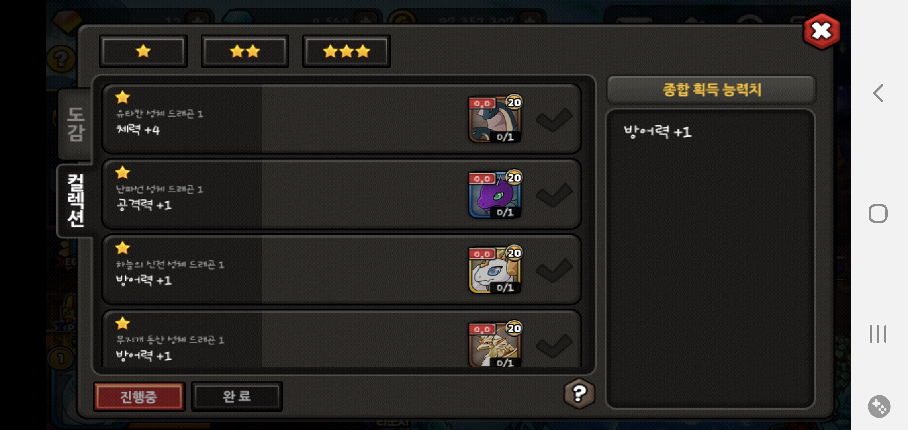Tap the purple dragon portrait icon

coord(495,194)
